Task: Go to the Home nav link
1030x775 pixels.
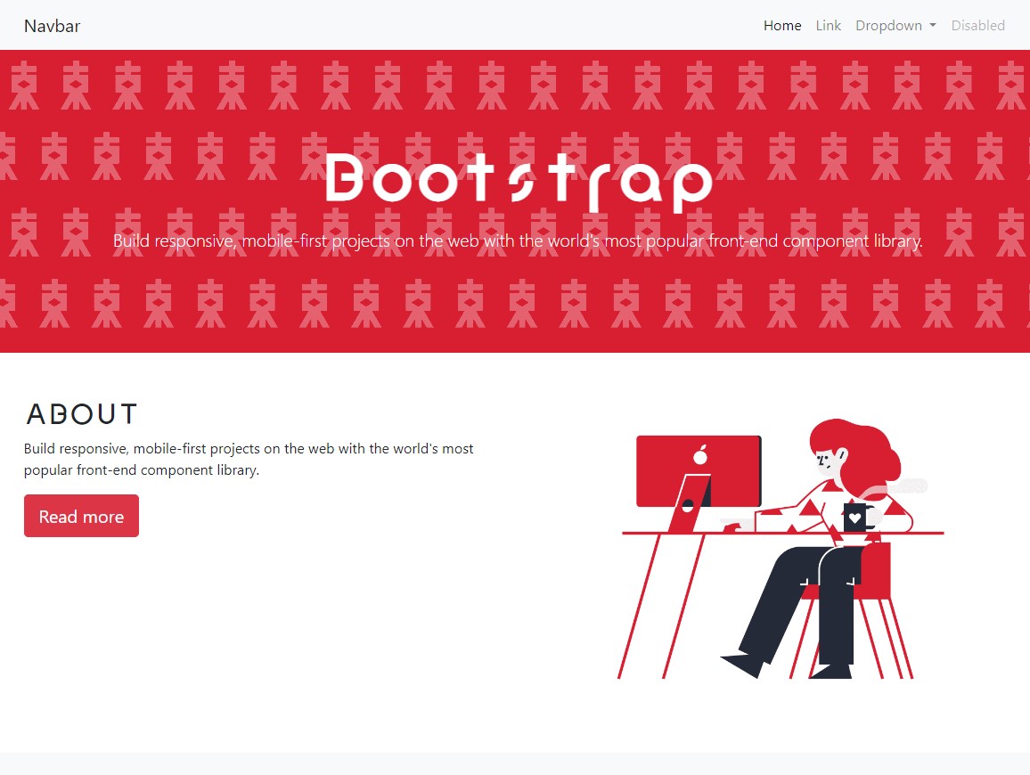Action: click(x=781, y=26)
